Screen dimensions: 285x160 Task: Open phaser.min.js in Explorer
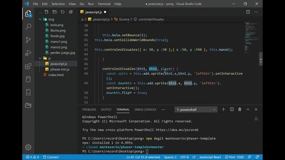click(x=60, y=69)
